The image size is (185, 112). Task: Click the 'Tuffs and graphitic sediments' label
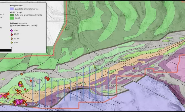tap(28, 15)
